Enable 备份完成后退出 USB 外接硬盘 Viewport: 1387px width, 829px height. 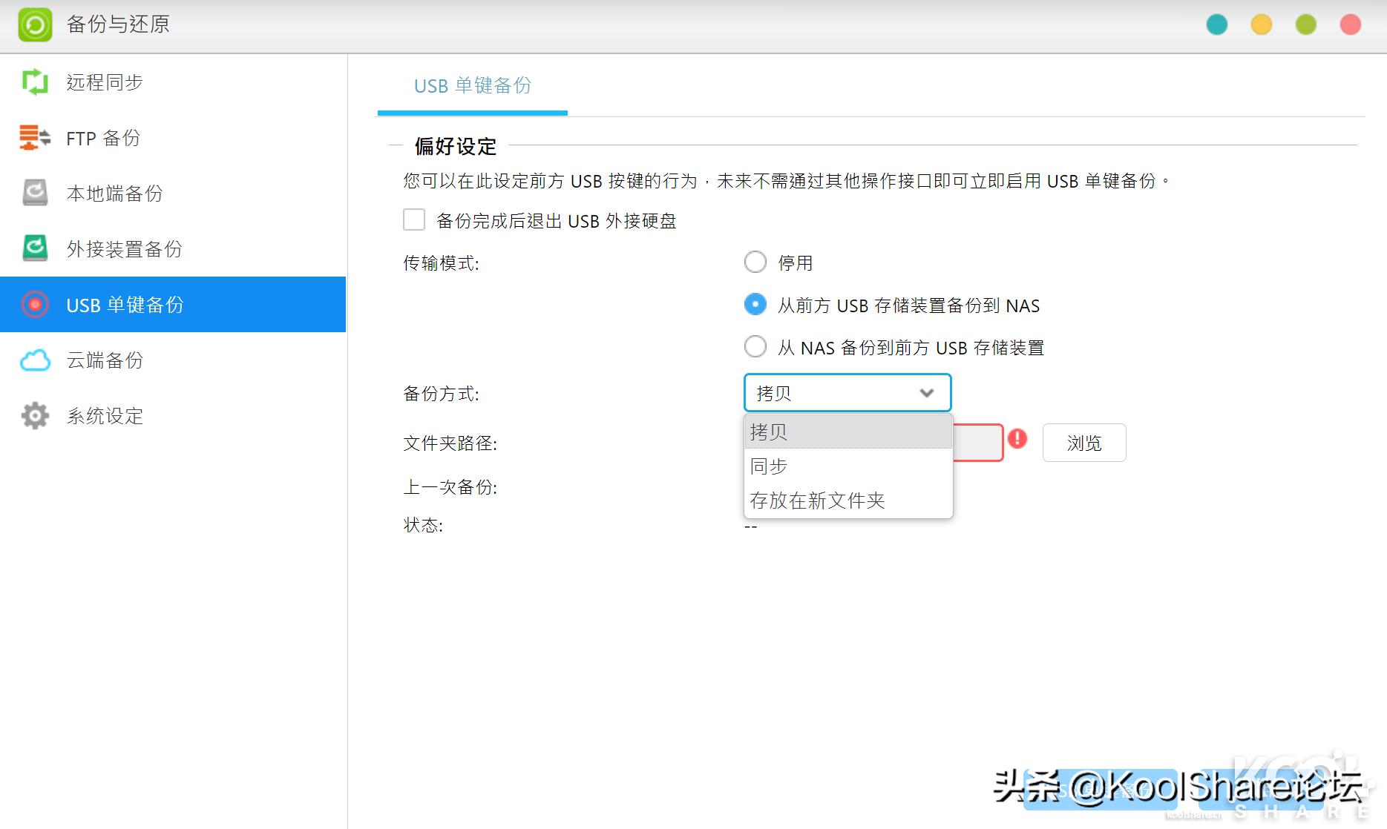point(413,219)
